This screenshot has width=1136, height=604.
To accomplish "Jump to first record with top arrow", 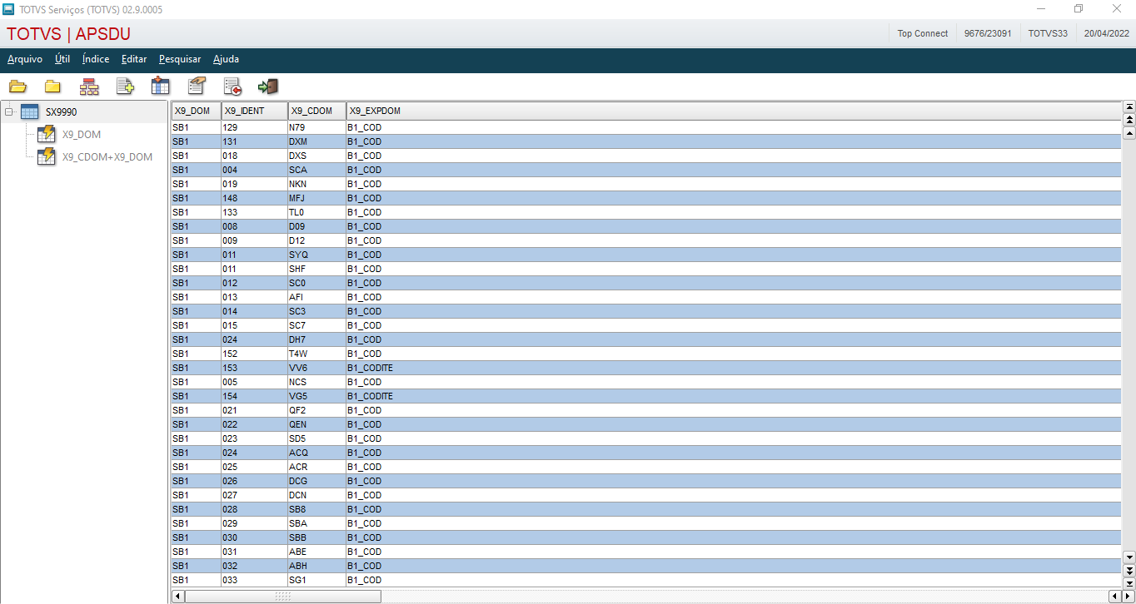I will [x=1129, y=106].
